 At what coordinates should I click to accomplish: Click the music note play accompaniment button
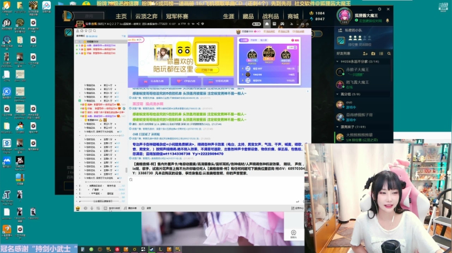tap(130, 208)
